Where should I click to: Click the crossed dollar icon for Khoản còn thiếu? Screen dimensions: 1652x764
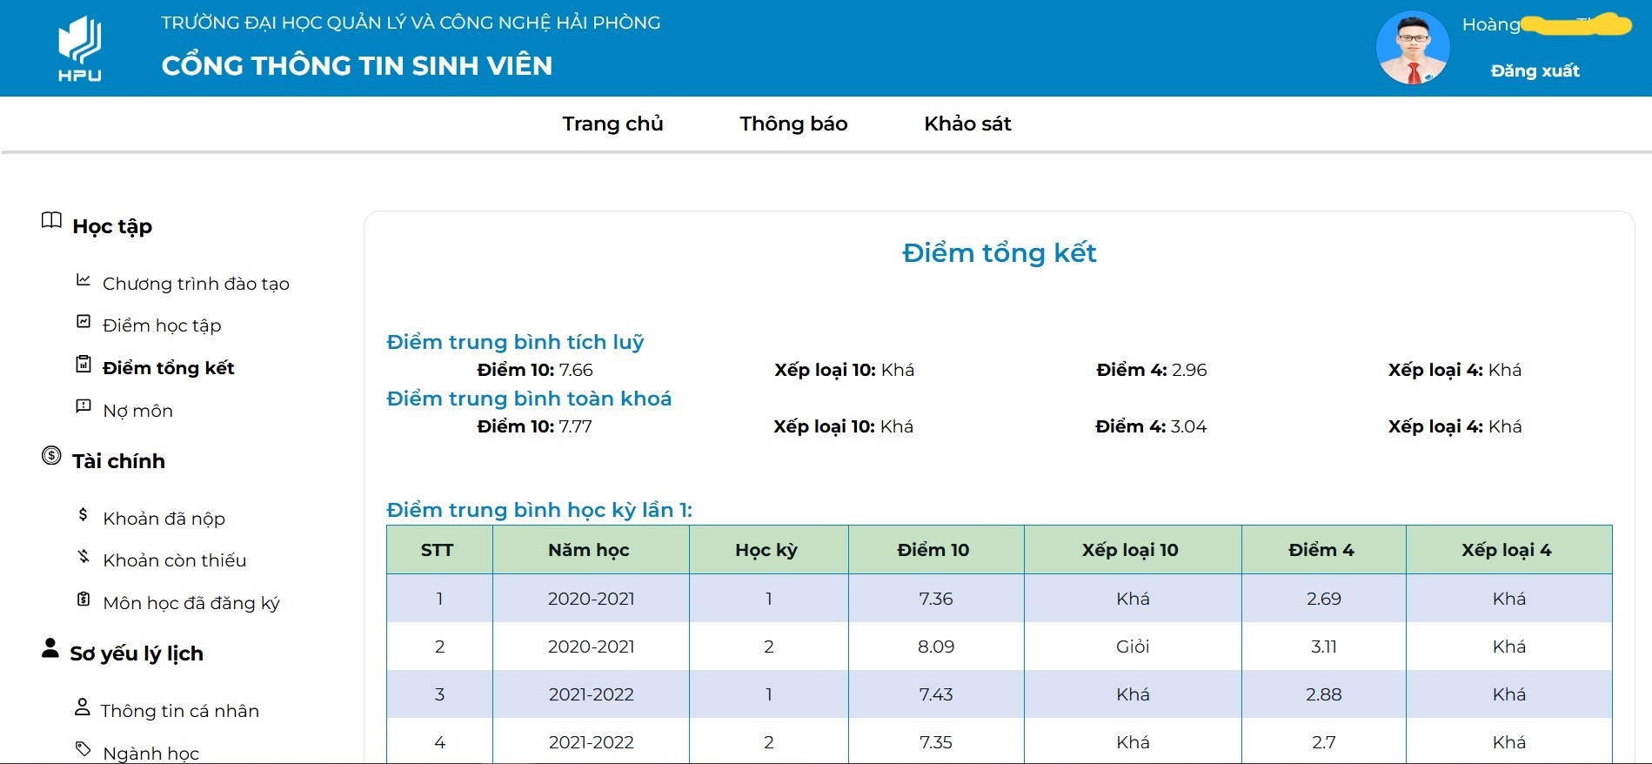(84, 556)
